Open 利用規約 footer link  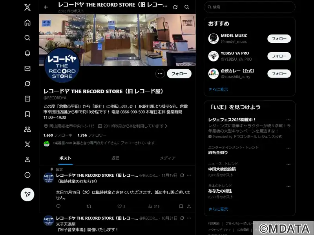[214, 224]
